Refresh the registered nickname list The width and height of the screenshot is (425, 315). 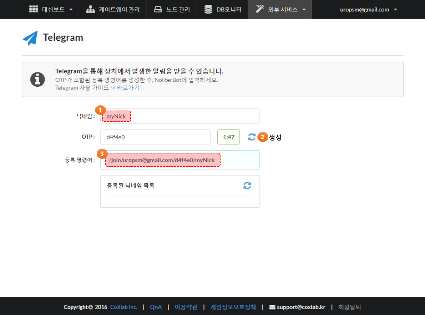point(247,186)
